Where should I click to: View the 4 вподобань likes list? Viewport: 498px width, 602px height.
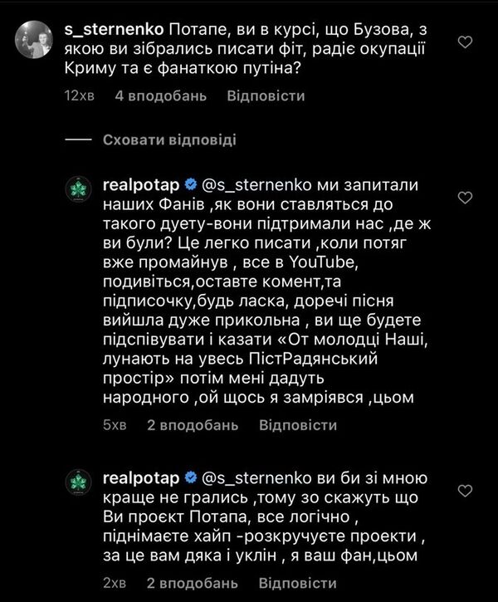160,96
